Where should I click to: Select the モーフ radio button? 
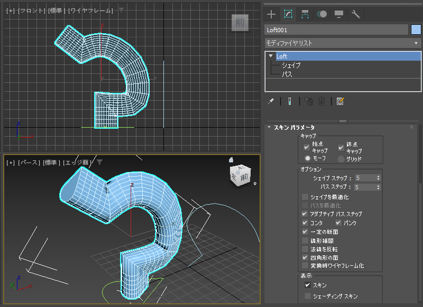[x=307, y=158]
